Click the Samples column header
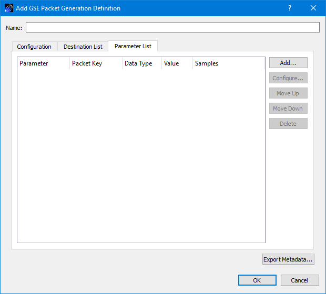 tap(228, 63)
